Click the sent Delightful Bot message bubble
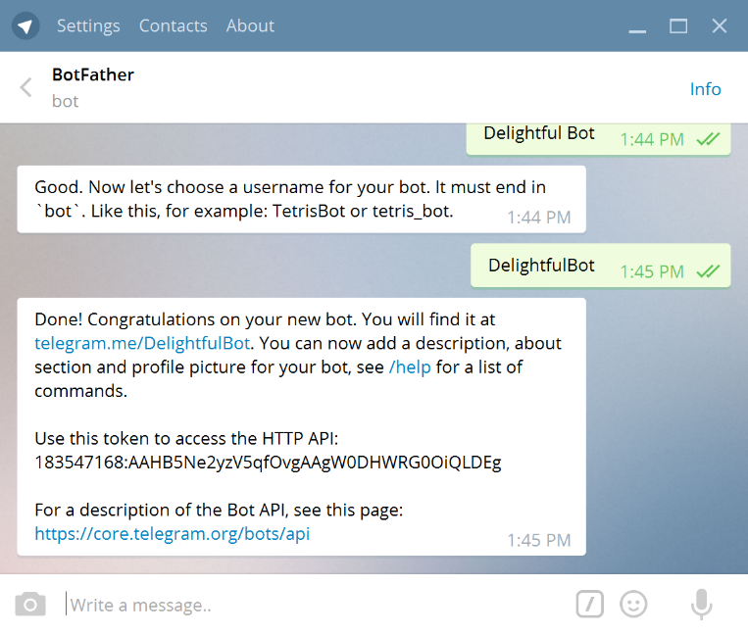Viewport: 748px width, 635px height. click(539, 134)
